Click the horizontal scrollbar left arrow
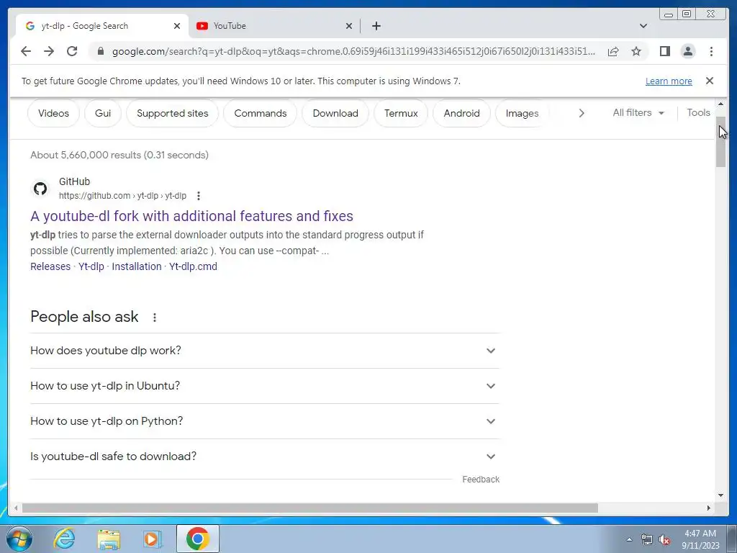The width and height of the screenshot is (737, 553). coord(16,508)
